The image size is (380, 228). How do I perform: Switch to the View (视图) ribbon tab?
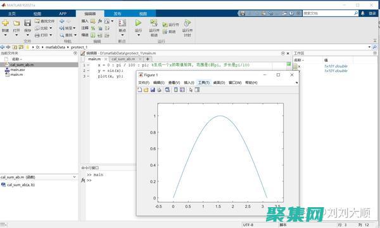143,14
